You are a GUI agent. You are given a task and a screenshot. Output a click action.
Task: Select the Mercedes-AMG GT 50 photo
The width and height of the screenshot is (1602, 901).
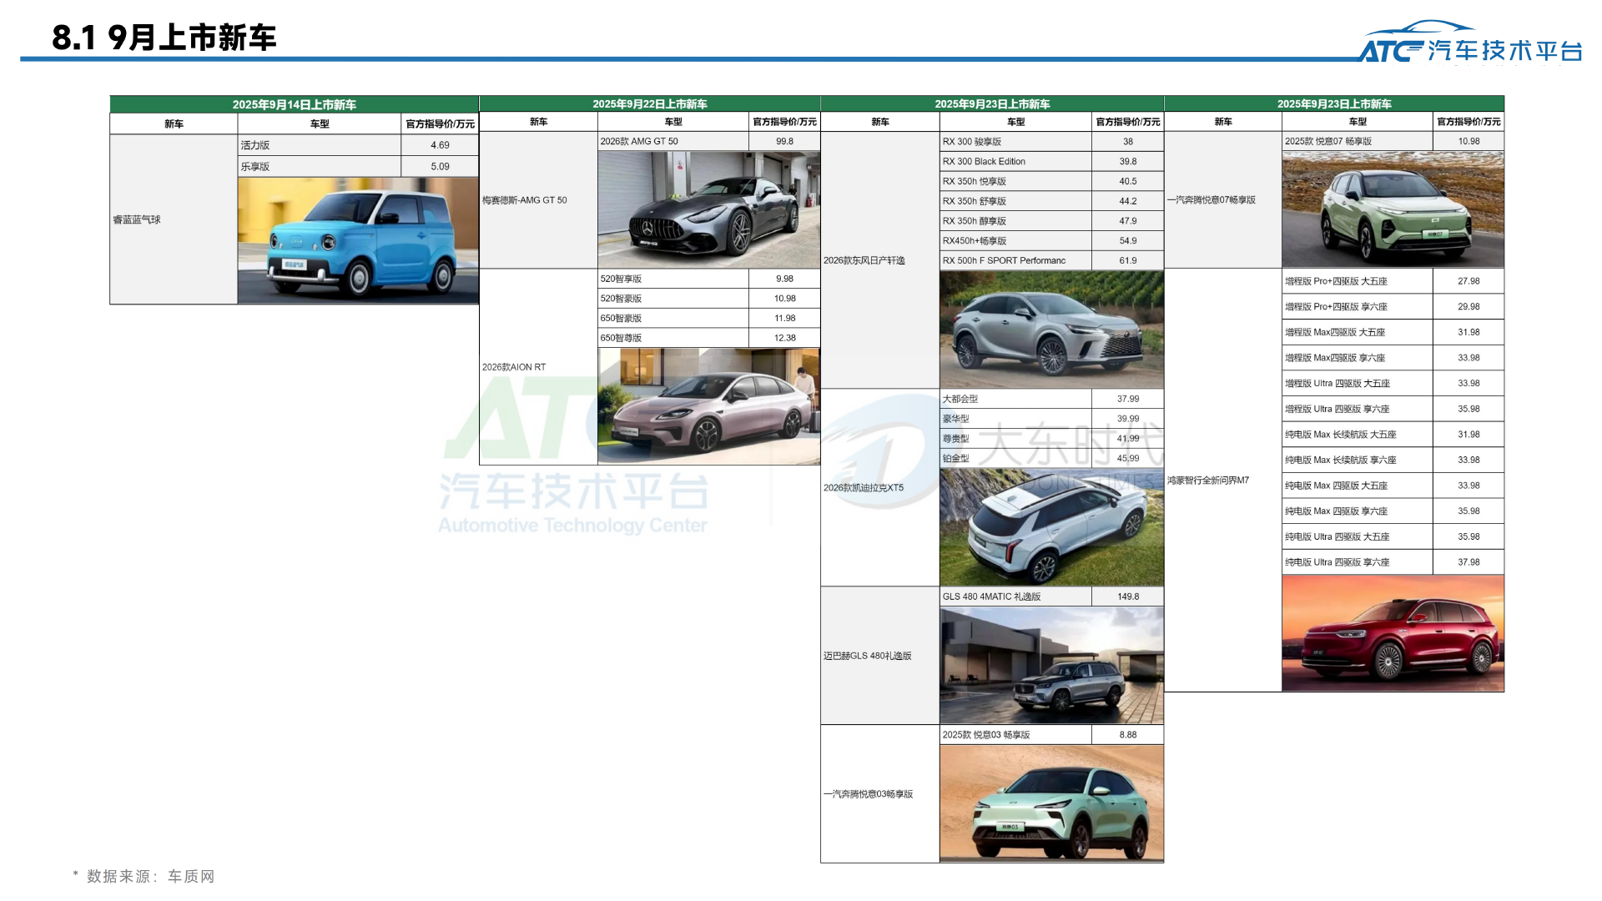708,209
